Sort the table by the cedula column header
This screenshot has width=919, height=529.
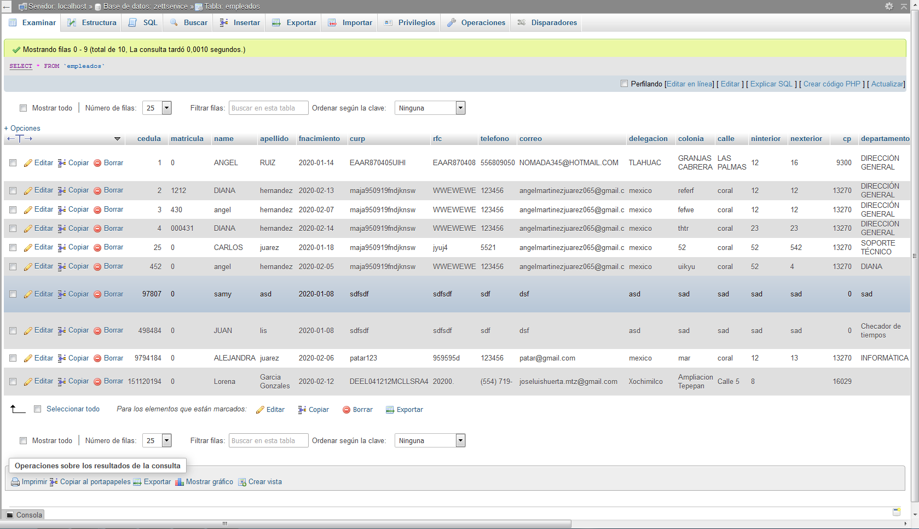149,139
